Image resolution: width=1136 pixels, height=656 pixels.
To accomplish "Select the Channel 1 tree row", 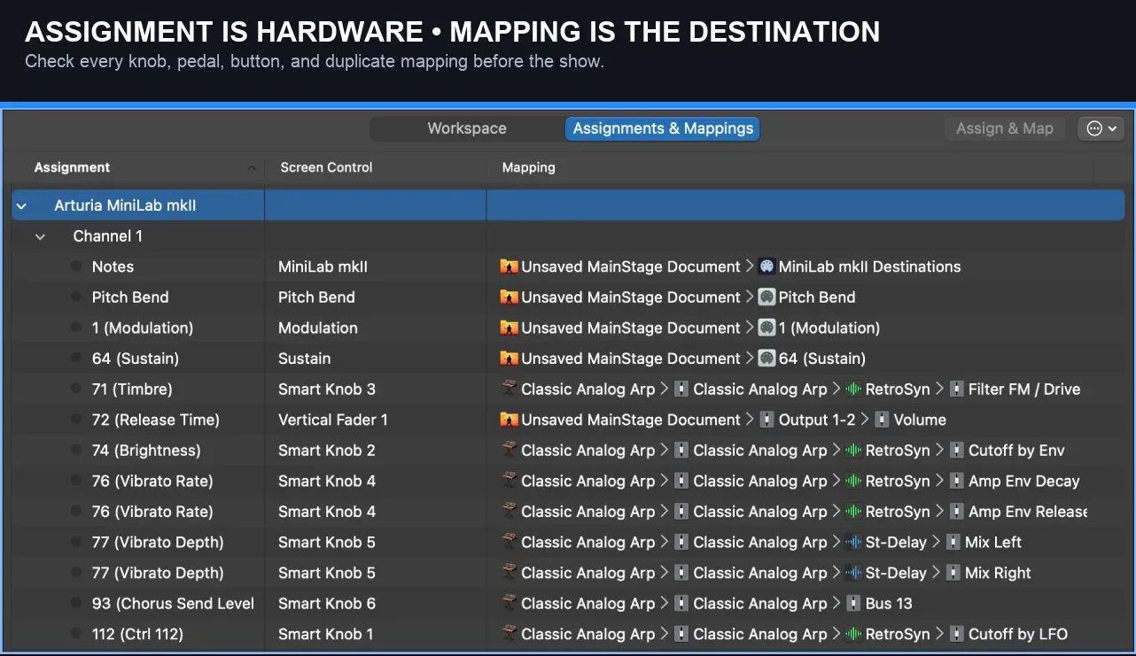I will [x=569, y=236].
